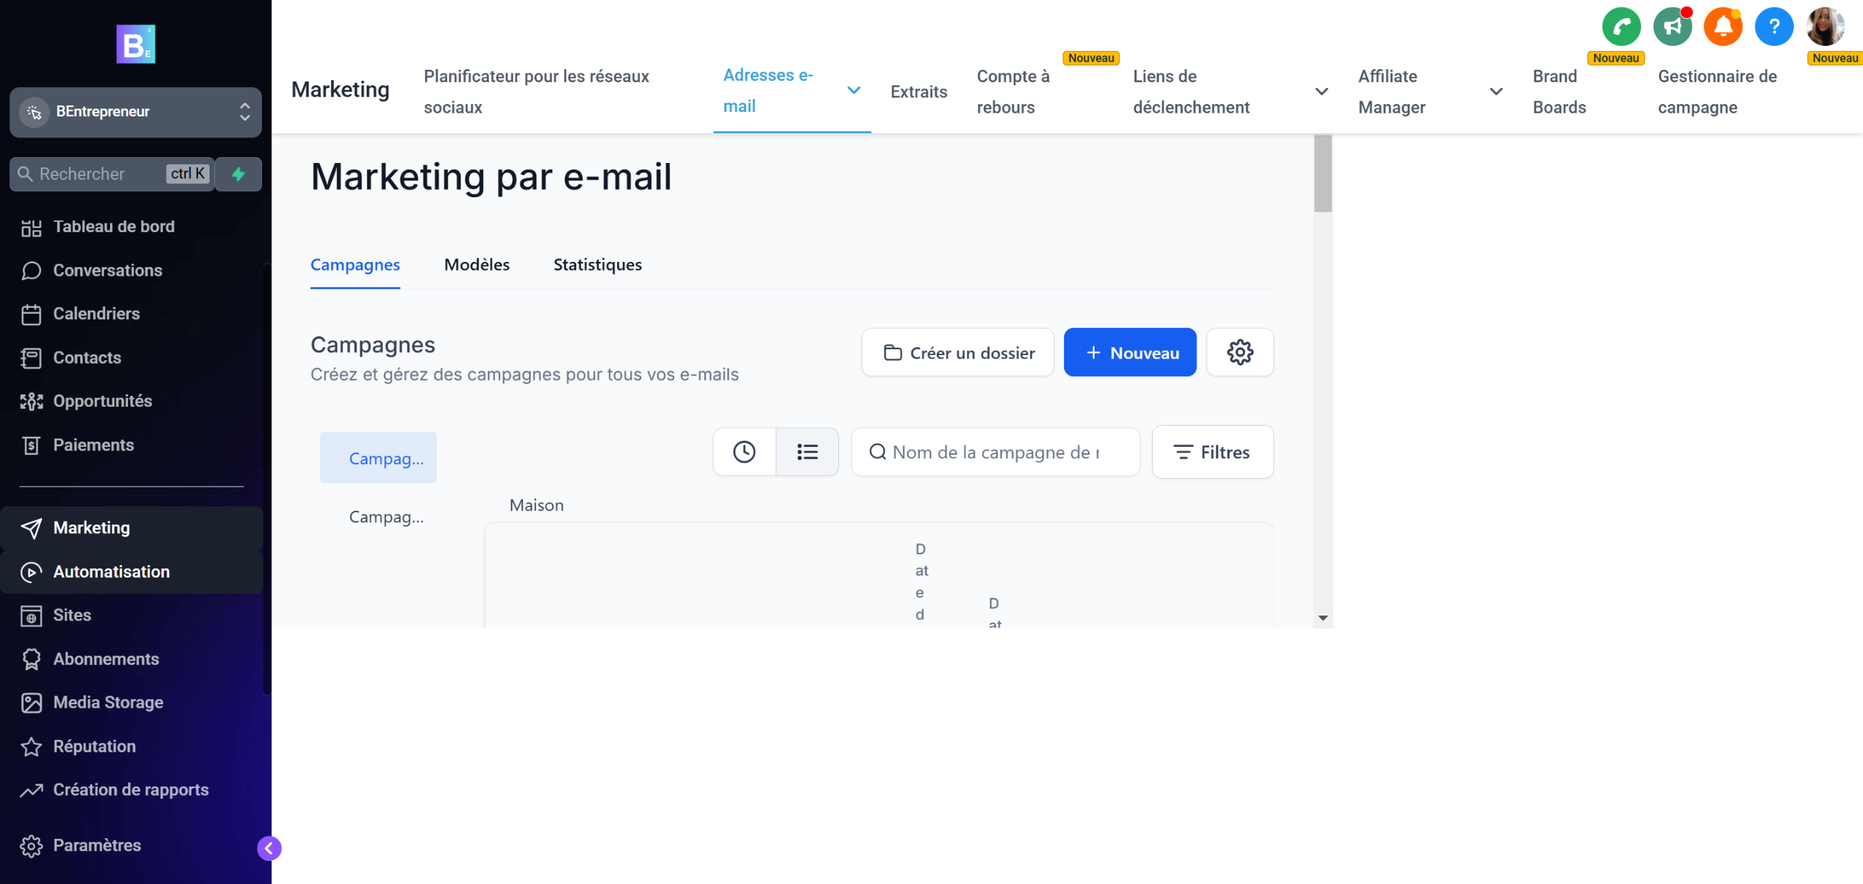
Task: Collapse sidebar with the purple arrow button
Action: pyautogui.click(x=269, y=848)
